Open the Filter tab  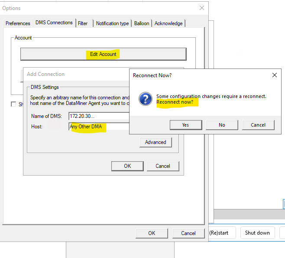click(x=83, y=23)
